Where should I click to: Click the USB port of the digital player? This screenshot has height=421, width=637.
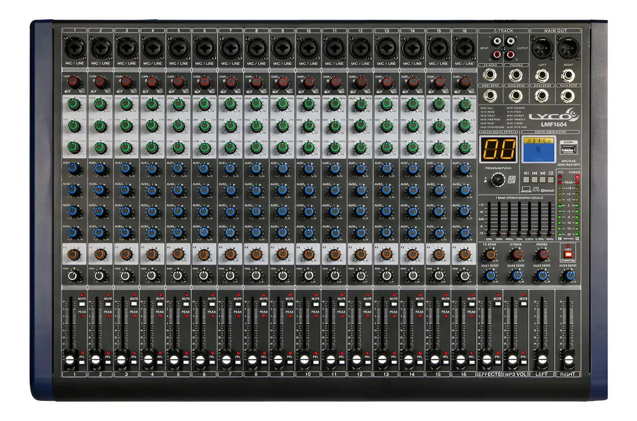point(568,149)
